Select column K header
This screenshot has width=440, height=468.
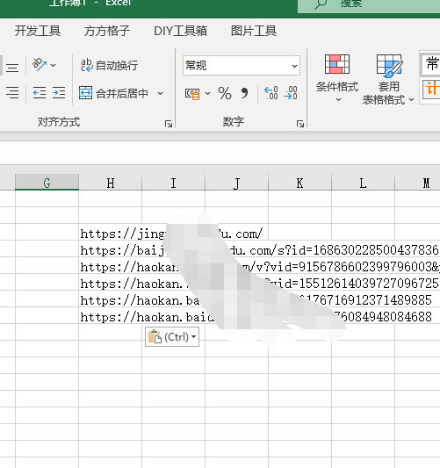coord(300,182)
